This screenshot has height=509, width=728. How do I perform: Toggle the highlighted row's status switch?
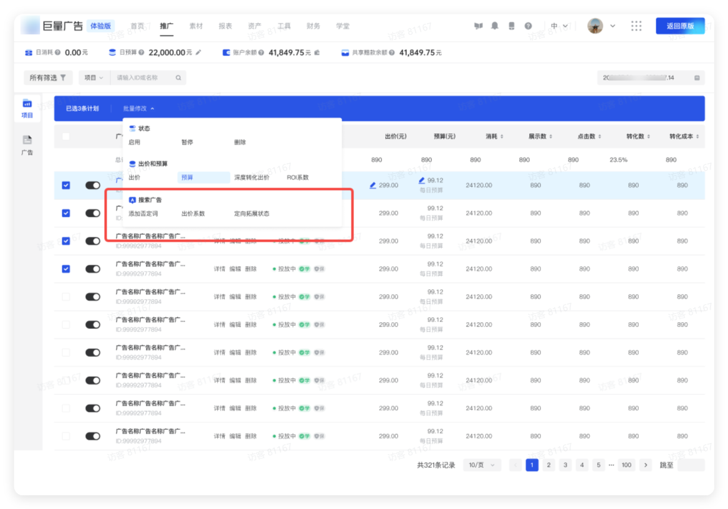point(93,185)
